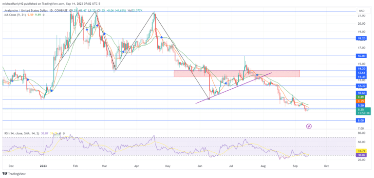This screenshot has height=178, width=374.
Task: Click the orange 9.59 moving average label
Action: pos(360,101)
